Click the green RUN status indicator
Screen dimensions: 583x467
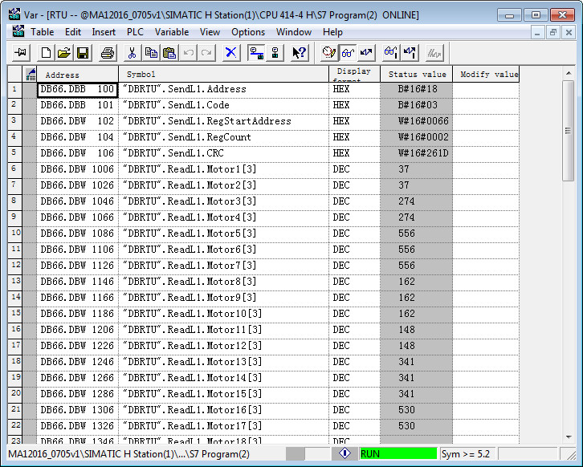tap(398, 453)
